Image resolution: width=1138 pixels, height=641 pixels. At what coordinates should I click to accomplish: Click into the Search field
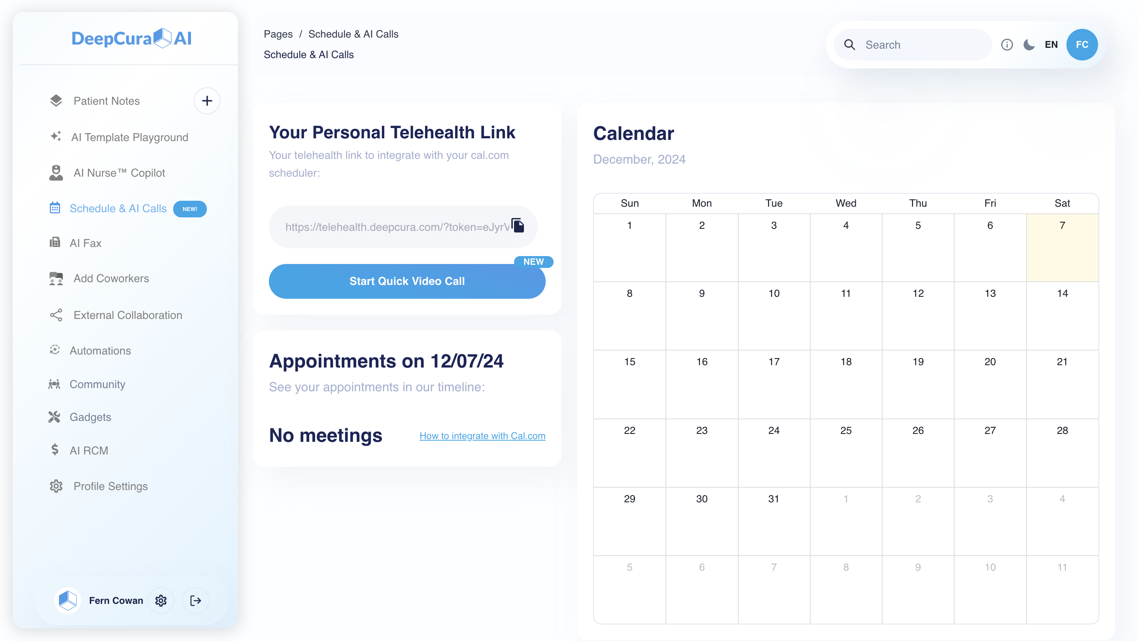click(x=923, y=45)
